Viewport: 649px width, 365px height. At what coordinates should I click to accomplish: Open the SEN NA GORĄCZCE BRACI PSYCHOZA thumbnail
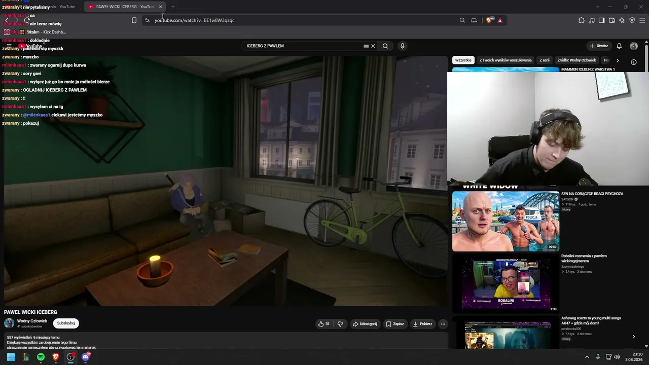tap(506, 221)
